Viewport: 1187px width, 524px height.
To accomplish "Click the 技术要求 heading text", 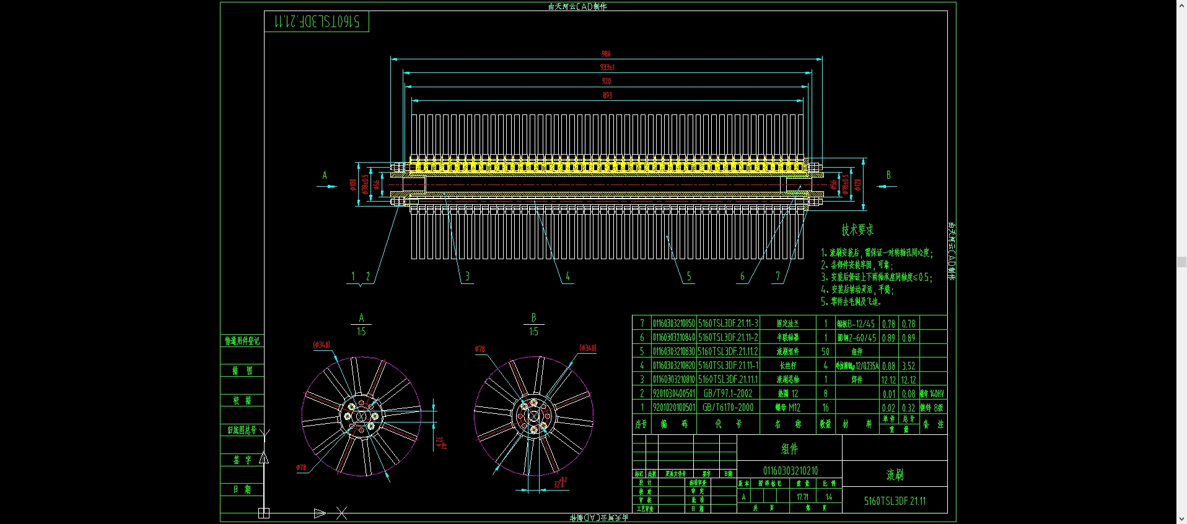I will (857, 230).
